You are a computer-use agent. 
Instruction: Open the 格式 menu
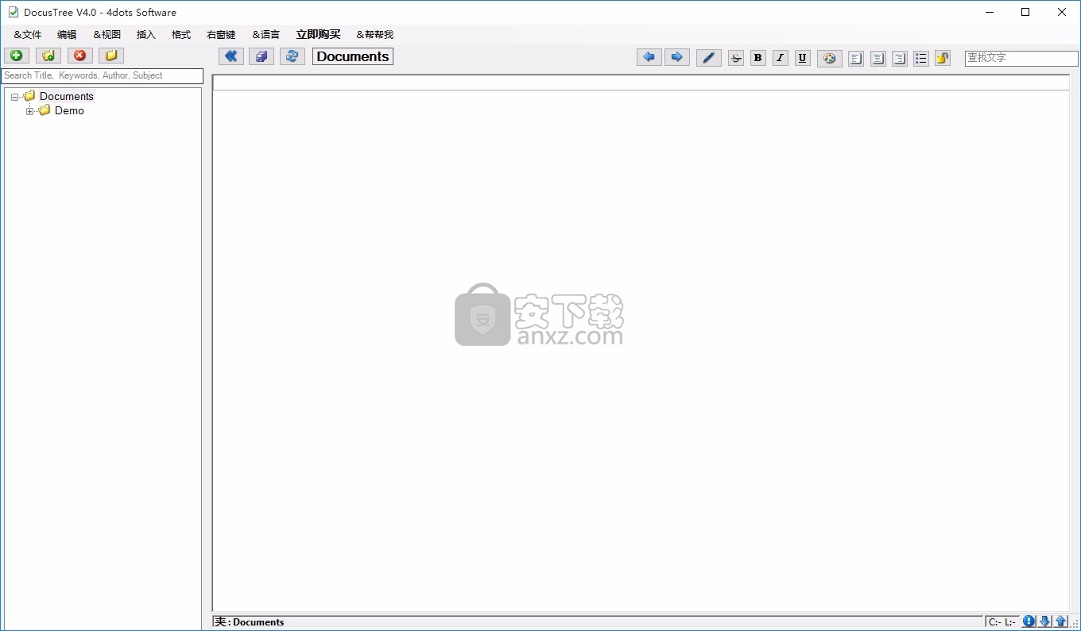point(181,35)
